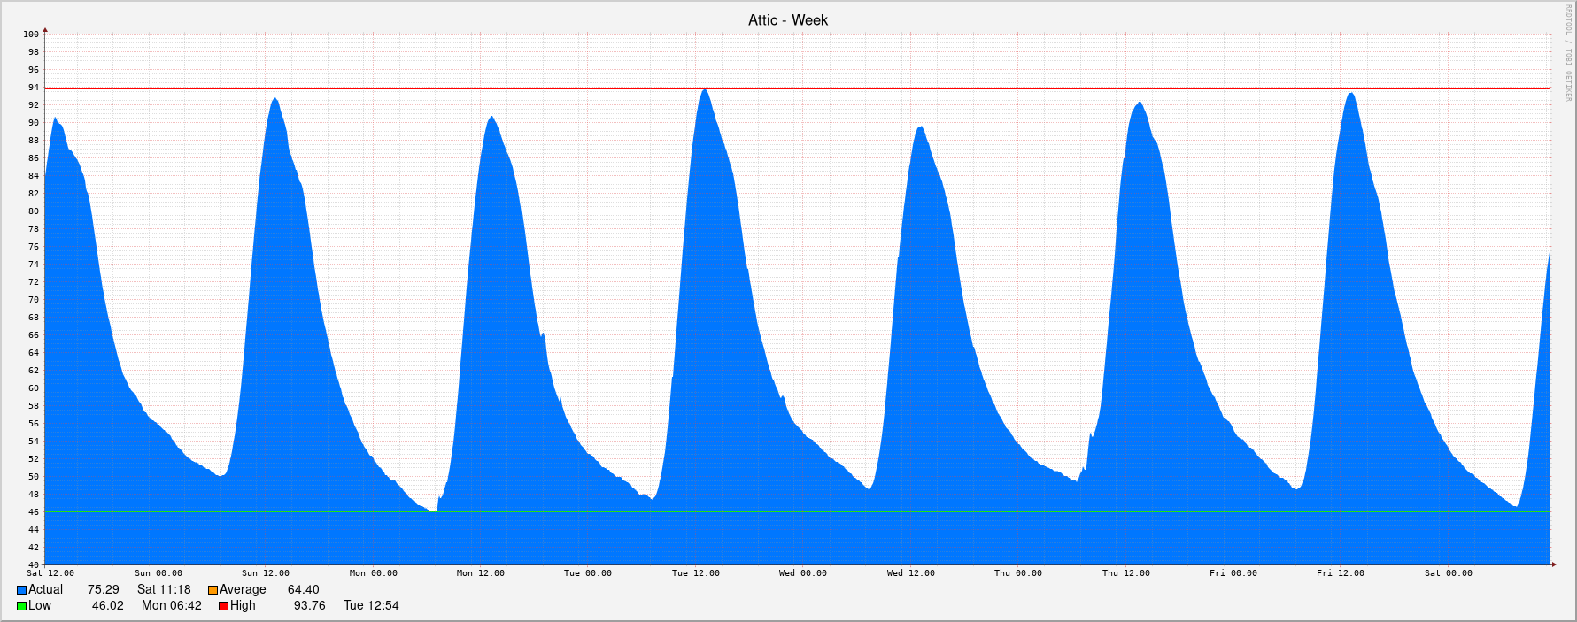Click the blue Actual legend swatch
The image size is (1577, 622).
[21, 590]
